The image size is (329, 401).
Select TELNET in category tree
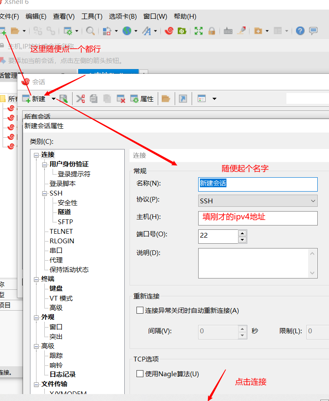coord(61,232)
